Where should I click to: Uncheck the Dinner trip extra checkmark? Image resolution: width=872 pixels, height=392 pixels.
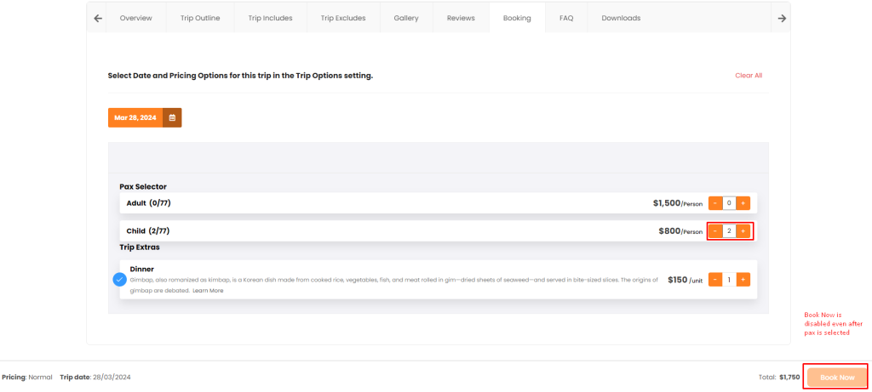[119, 279]
